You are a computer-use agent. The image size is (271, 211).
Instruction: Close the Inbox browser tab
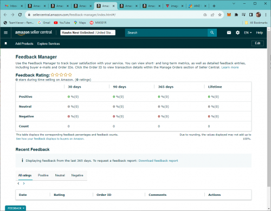click(22, 6)
